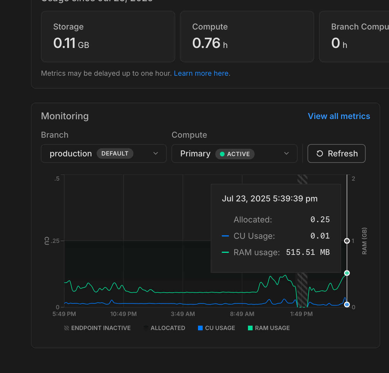Image resolution: width=389 pixels, height=373 pixels.
Task: Click the blue CU usage data point marker
Action: click(347, 305)
